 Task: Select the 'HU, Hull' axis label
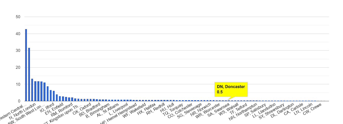tap(167, 108)
